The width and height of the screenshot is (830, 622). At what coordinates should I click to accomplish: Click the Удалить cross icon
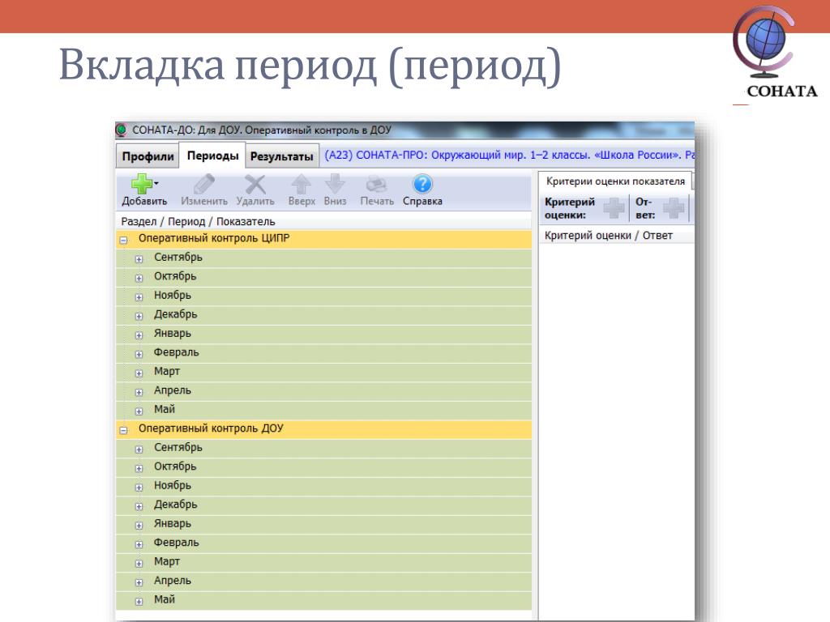pyautogui.click(x=255, y=184)
